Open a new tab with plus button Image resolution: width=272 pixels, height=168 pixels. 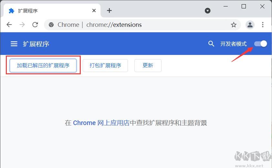[x=109, y=11]
